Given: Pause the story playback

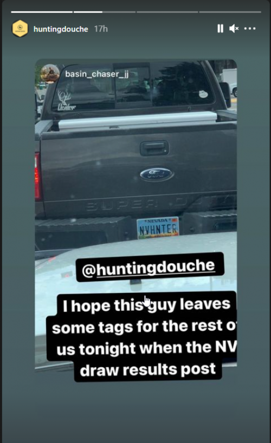Looking at the screenshot, I should point(220,29).
